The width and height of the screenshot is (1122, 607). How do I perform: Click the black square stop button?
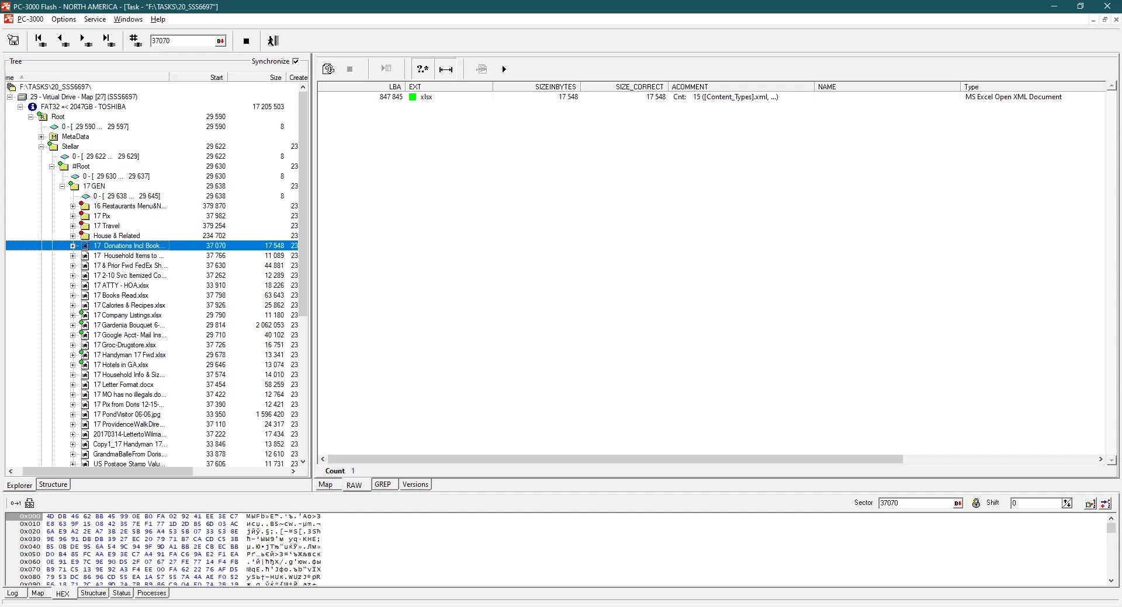[x=246, y=41]
